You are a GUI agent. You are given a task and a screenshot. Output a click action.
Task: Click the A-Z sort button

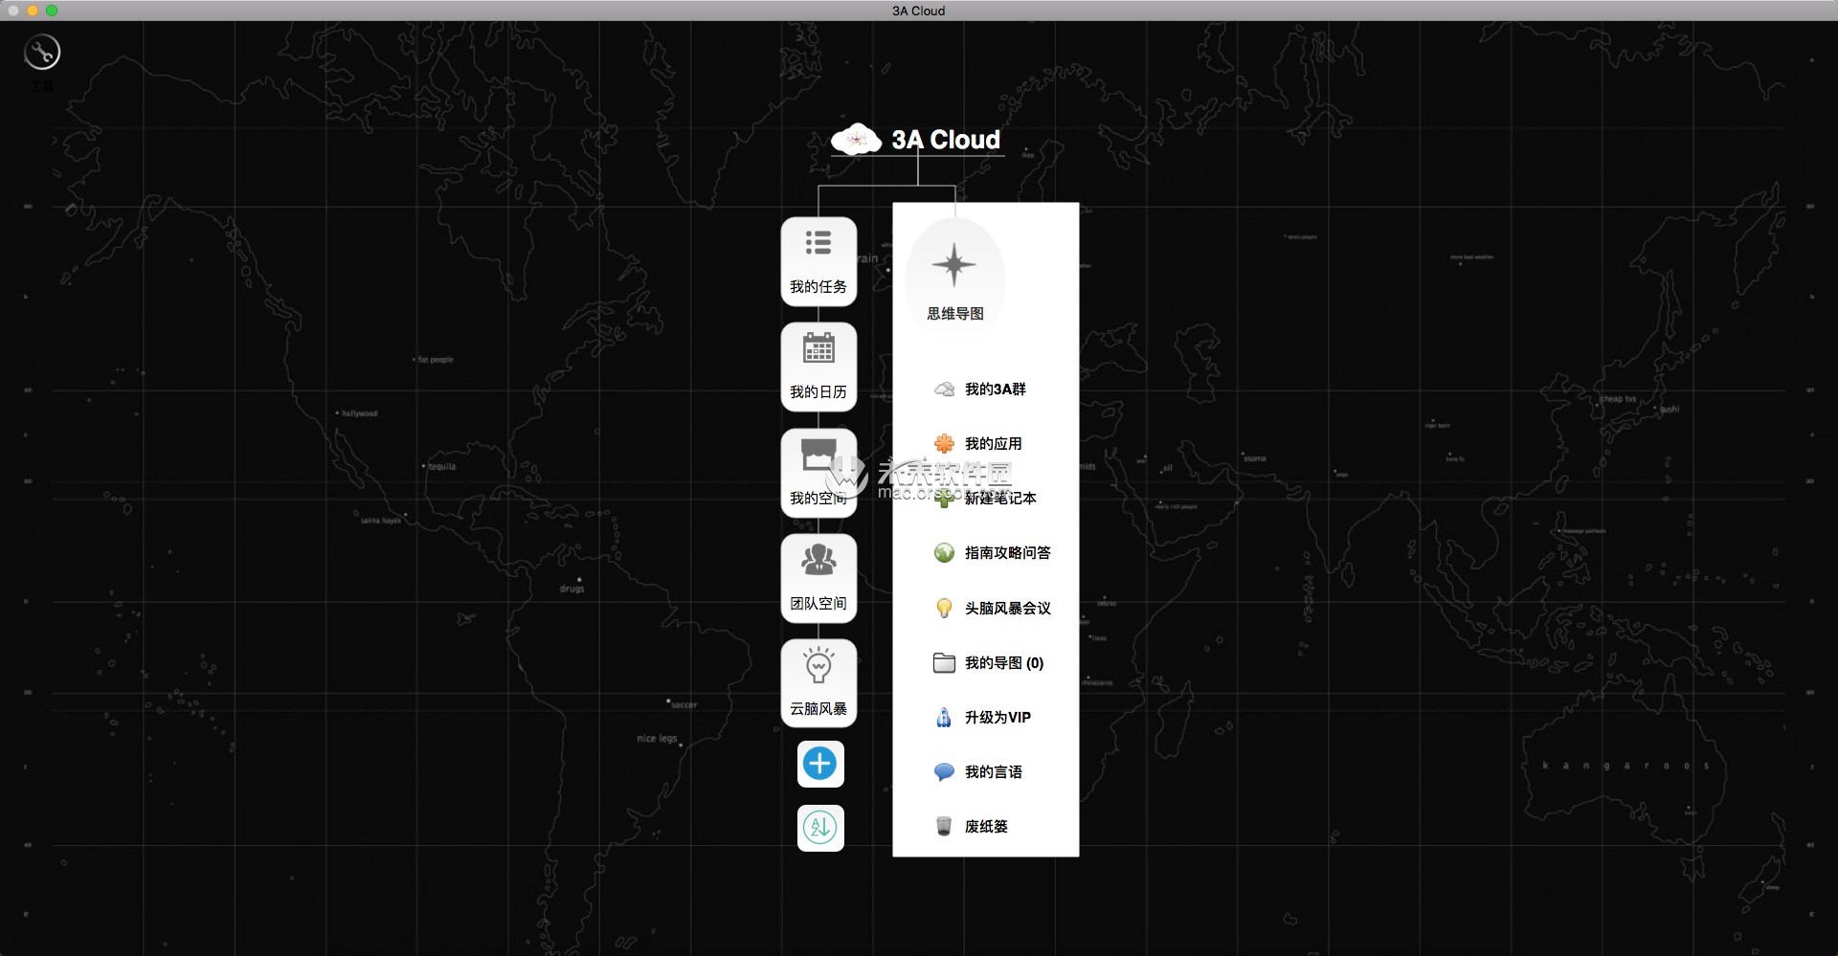820,828
